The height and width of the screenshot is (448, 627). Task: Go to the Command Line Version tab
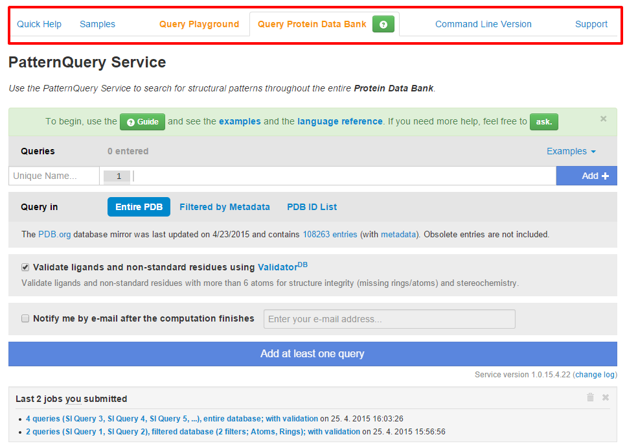pos(483,24)
